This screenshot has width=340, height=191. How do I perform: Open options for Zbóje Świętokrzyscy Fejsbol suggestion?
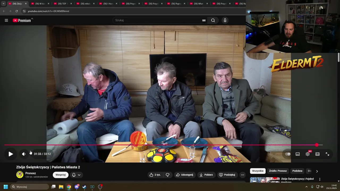click(320, 179)
